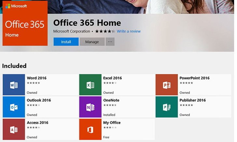Click the Owned status under Outlook 2016

pos(32,115)
